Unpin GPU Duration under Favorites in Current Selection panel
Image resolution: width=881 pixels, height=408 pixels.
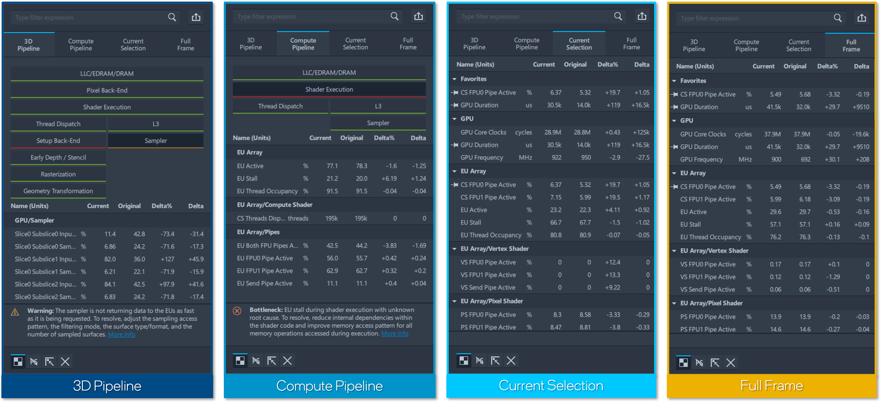coord(454,105)
